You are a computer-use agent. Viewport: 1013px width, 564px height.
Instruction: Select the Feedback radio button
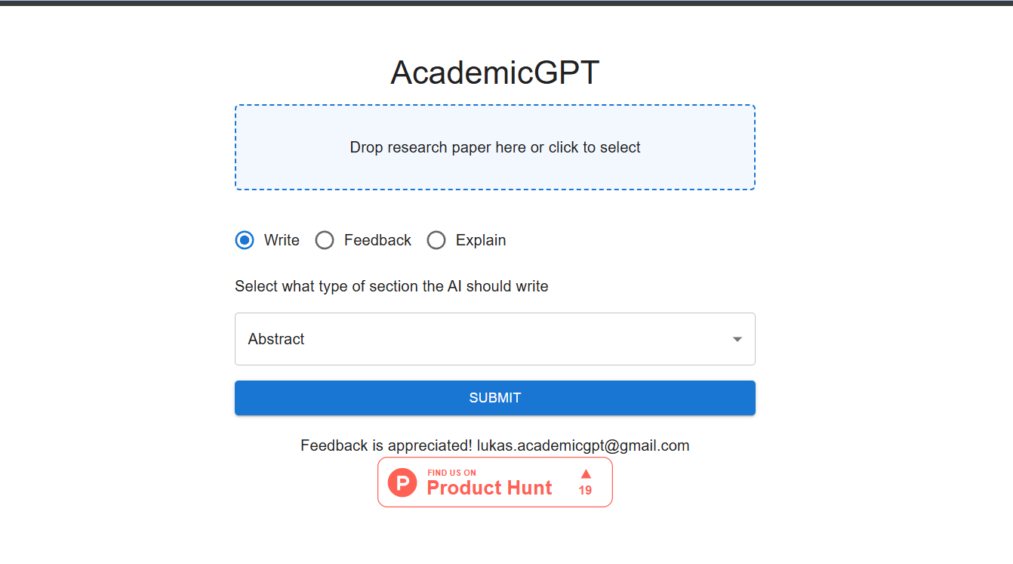[325, 240]
